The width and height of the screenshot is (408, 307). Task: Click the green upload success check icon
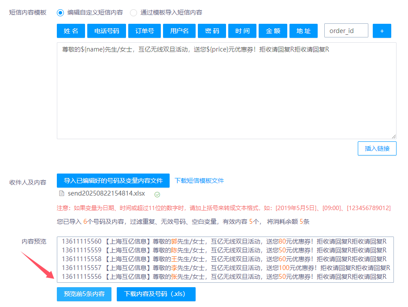[157, 194]
